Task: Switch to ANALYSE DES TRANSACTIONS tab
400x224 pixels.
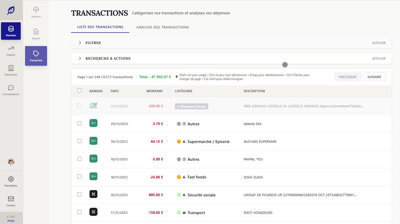Action: (163, 27)
